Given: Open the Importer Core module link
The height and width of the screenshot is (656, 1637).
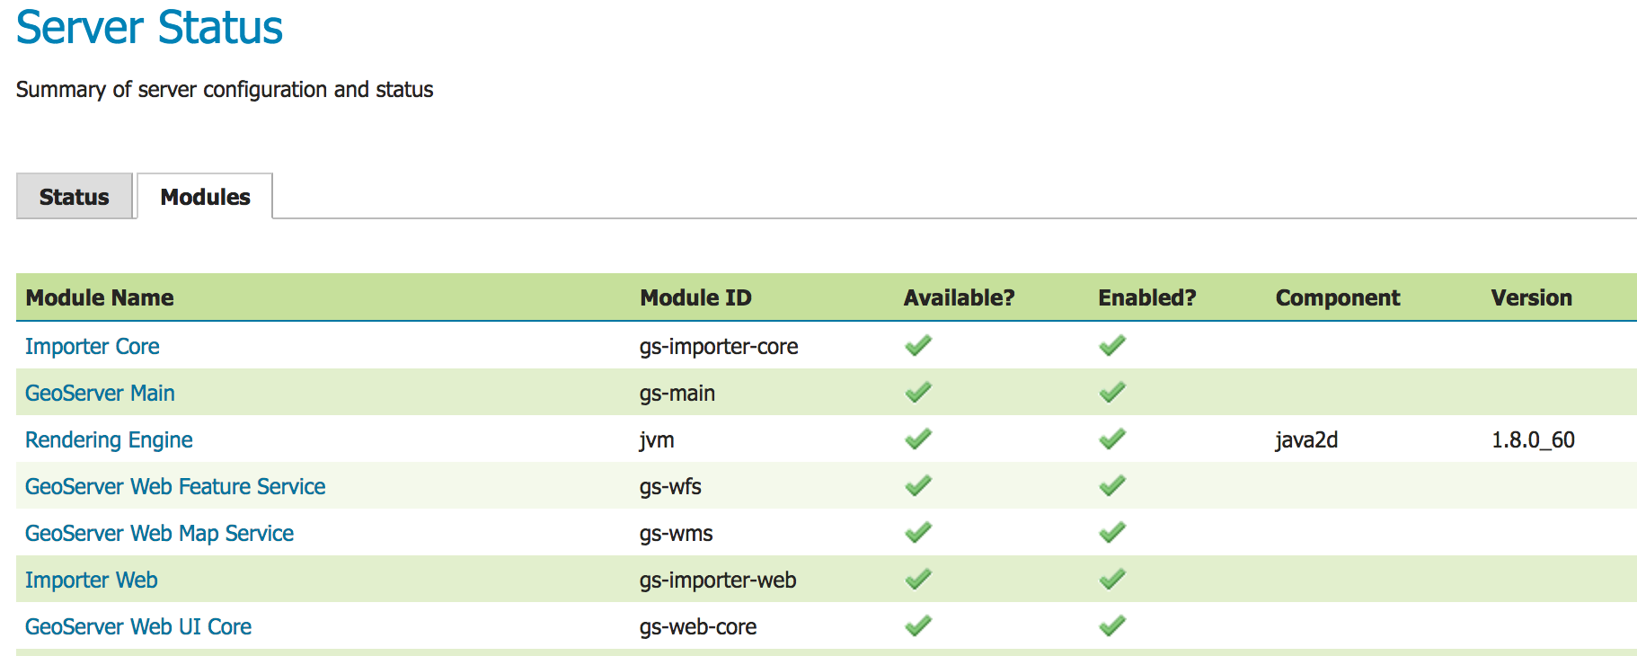Looking at the screenshot, I should [93, 347].
